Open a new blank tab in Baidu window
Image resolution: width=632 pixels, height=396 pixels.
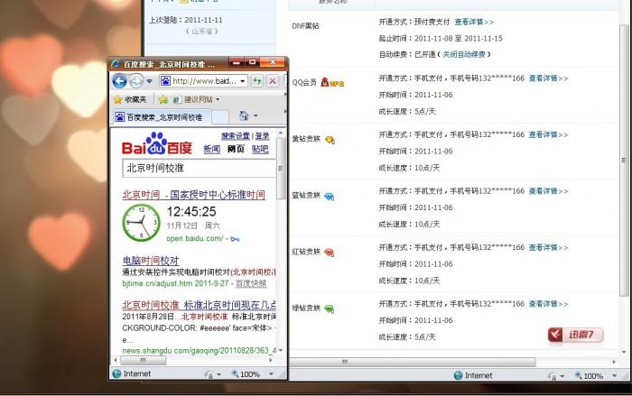coord(220,117)
